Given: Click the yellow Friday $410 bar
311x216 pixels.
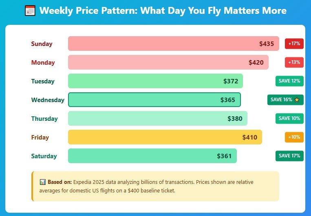Looking at the screenshot, I should [165, 137].
